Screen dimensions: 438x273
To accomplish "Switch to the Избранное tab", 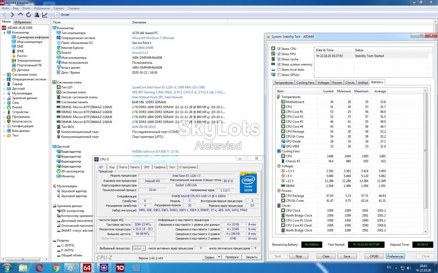I will coord(22,22).
